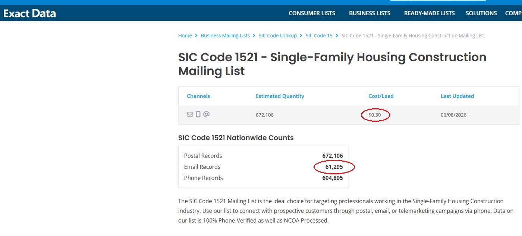Click the email at-sign channel icon

click(206, 114)
